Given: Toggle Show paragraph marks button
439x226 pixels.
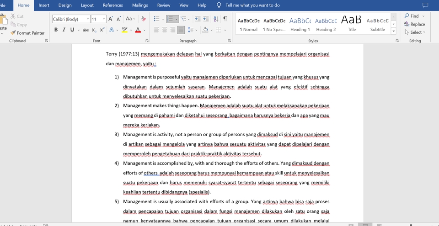Looking at the screenshot, I should (225, 19).
